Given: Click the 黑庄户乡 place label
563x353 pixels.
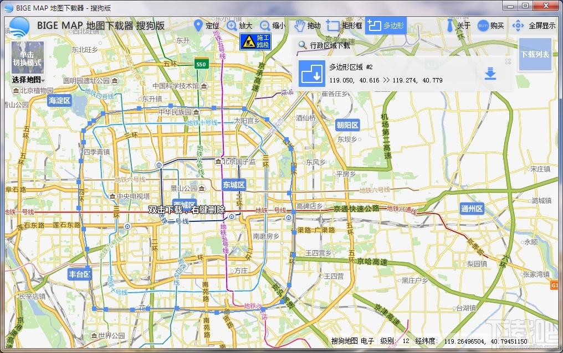Looking at the screenshot, I should click(414, 281).
